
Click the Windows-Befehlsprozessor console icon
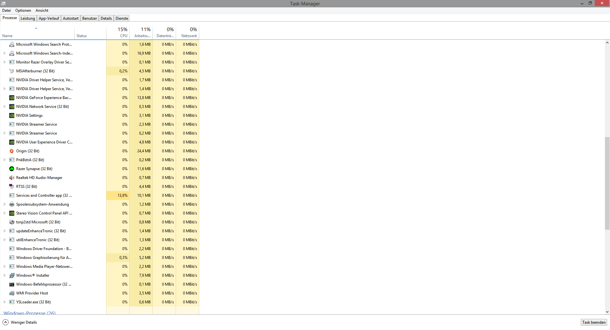(x=12, y=284)
